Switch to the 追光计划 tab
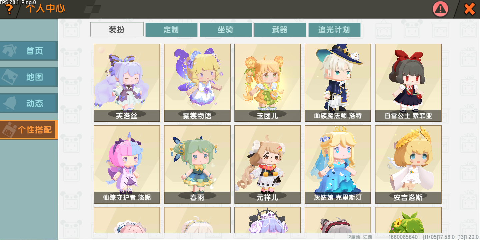This screenshot has width=480, height=240. (x=334, y=30)
